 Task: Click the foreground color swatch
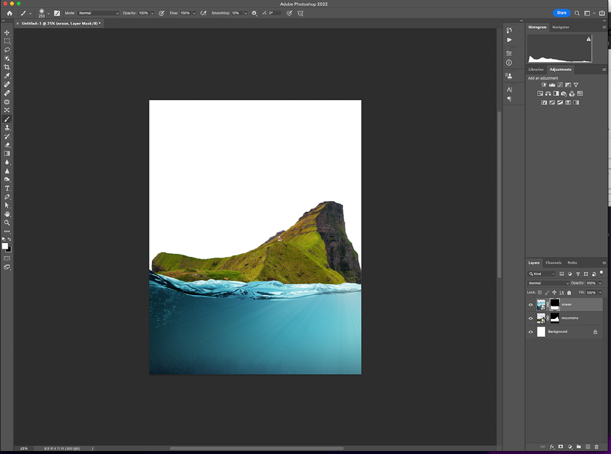click(x=5, y=246)
